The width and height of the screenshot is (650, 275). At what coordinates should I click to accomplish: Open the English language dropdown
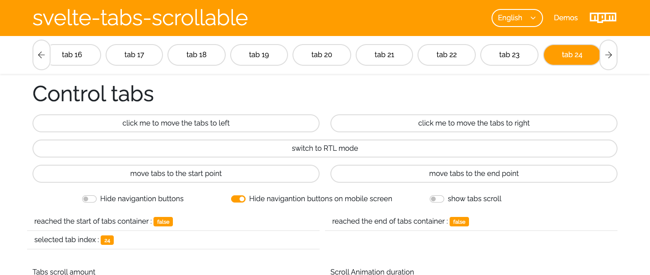517,18
